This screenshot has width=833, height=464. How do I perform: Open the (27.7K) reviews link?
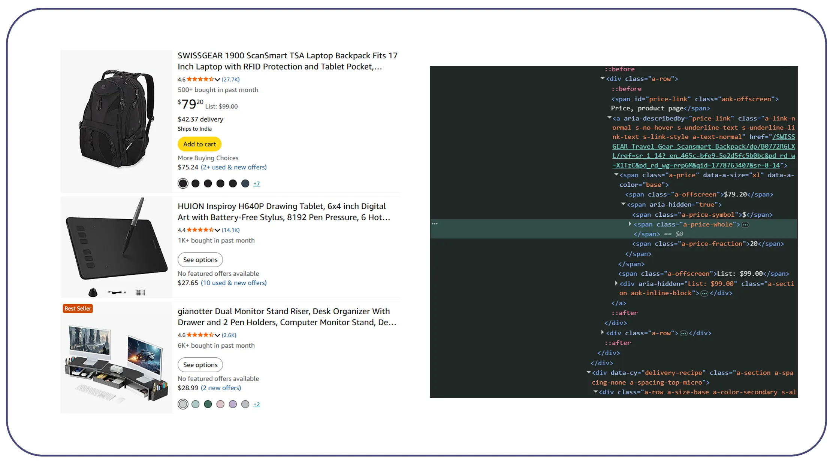[x=230, y=79]
